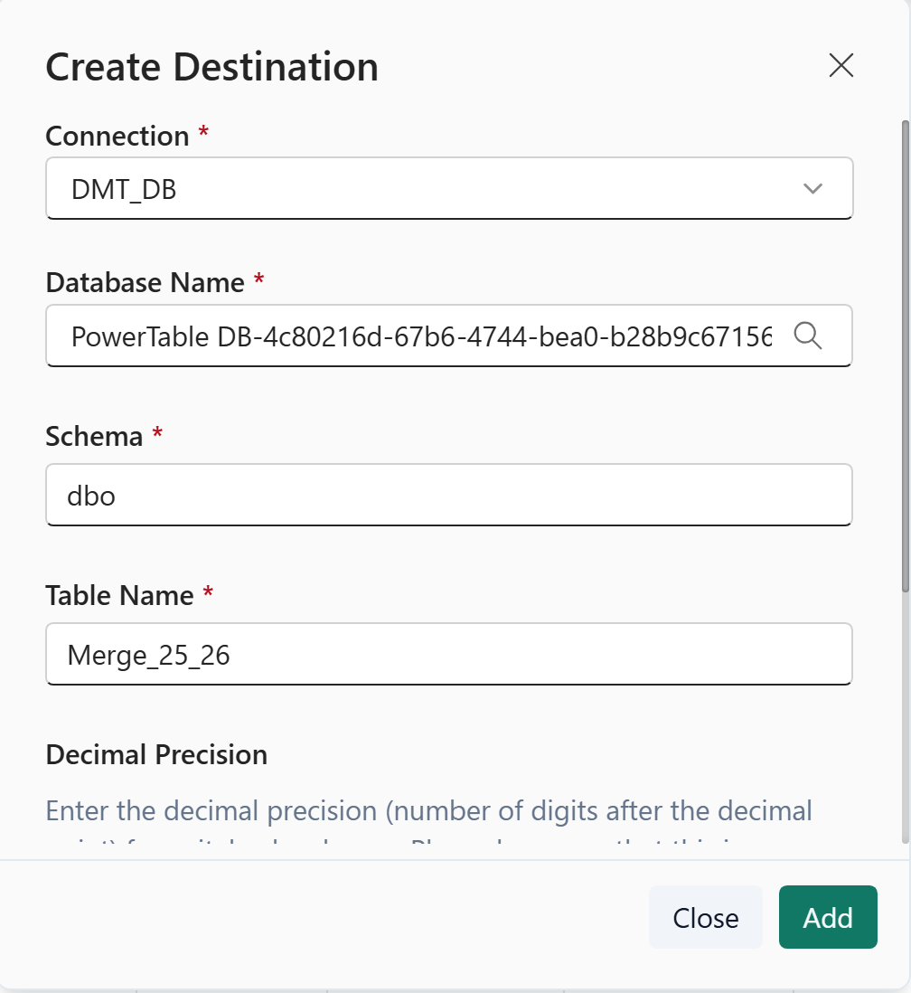
Task: Click the search magnifier in Database Name
Action: (x=807, y=336)
